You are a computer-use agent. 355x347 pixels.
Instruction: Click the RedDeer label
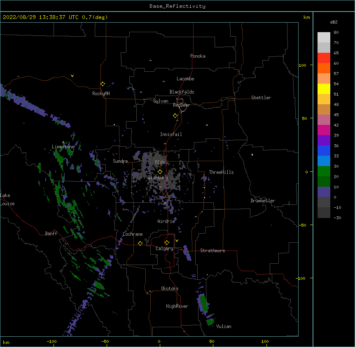coord(181,105)
